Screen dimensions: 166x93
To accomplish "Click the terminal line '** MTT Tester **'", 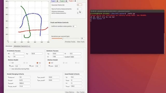I will pos(98,19).
